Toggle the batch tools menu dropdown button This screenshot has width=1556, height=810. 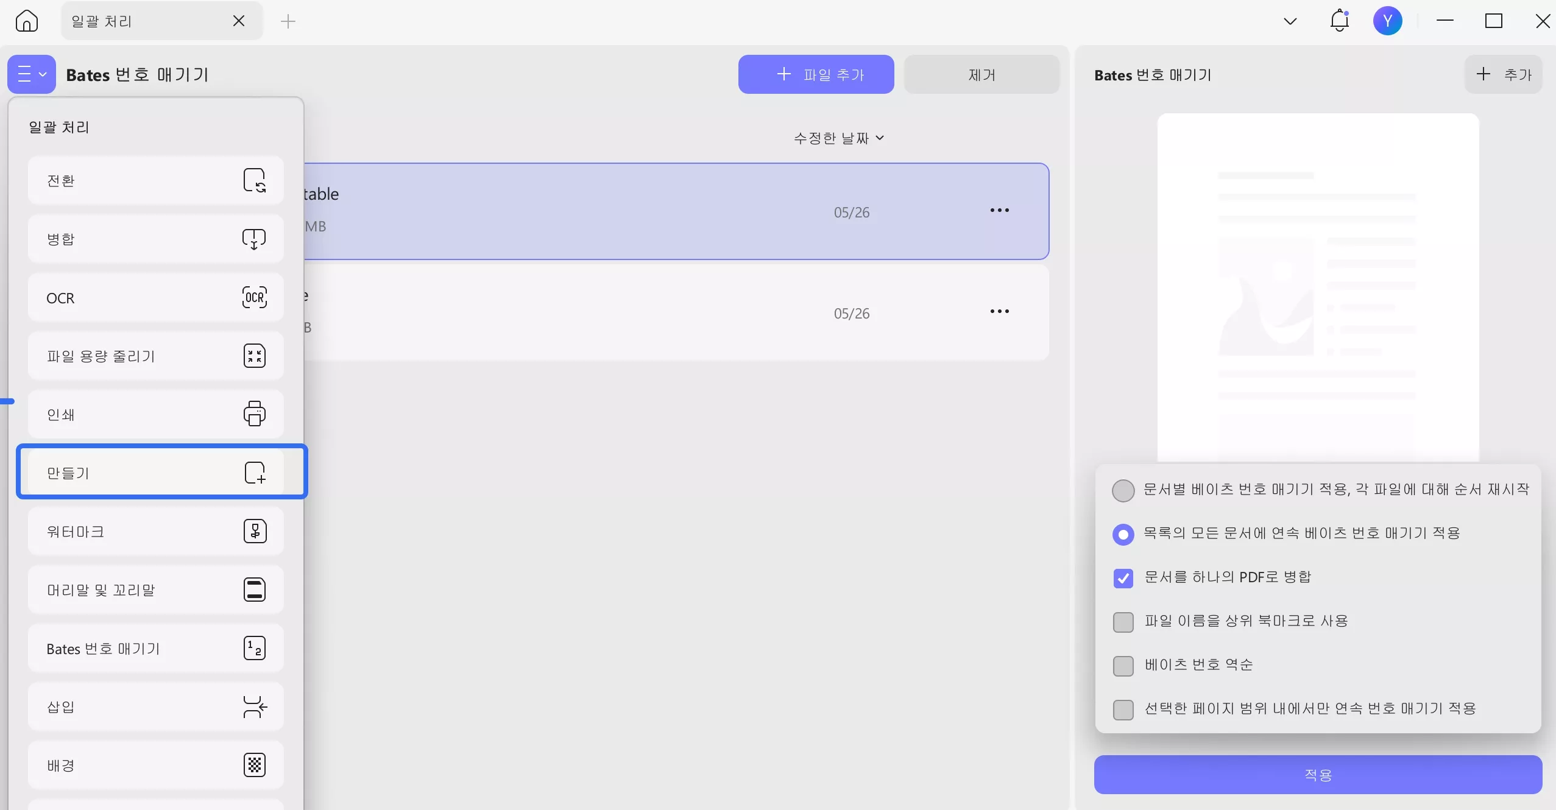coord(32,74)
